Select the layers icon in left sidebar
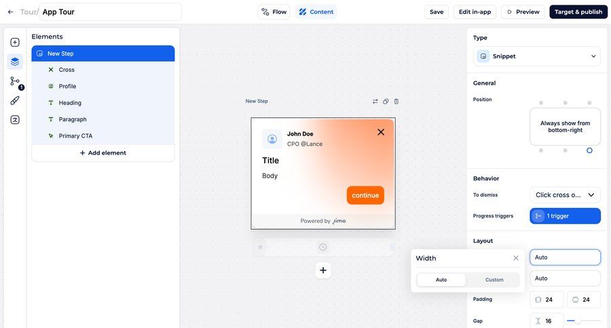Screen dimensions: 611x328 point(15,62)
